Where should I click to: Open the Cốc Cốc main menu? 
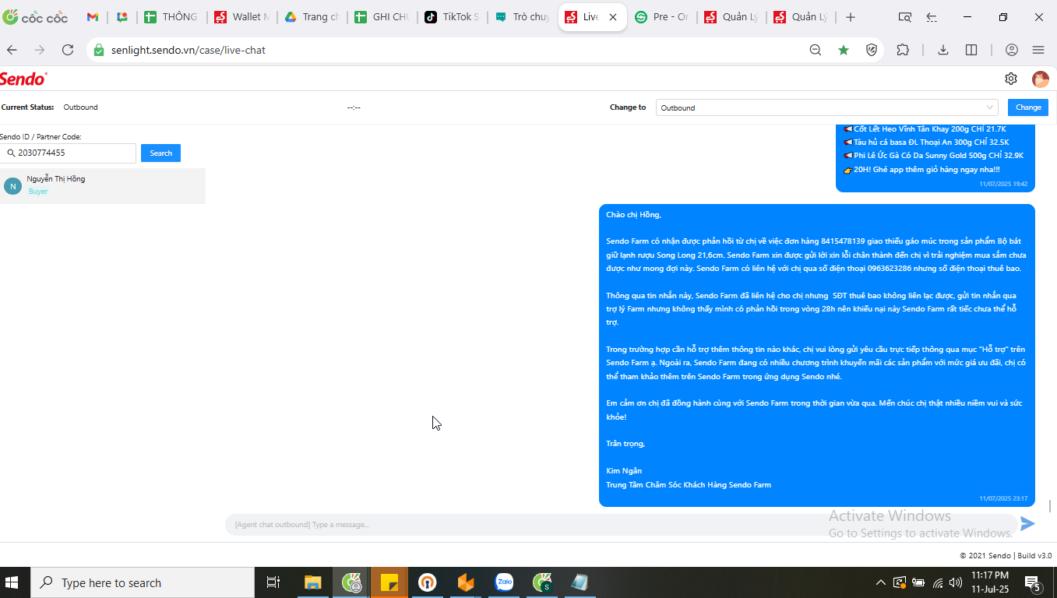[x=1038, y=50]
